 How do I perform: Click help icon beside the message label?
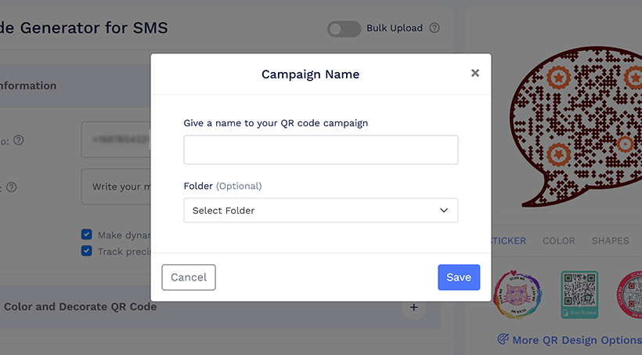pos(12,187)
